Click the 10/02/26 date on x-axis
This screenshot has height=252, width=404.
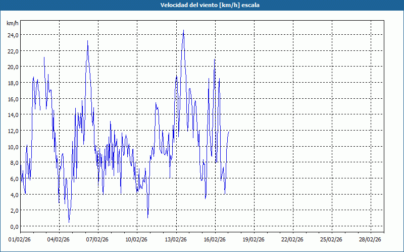pyautogui.click(x=137, y=240)
